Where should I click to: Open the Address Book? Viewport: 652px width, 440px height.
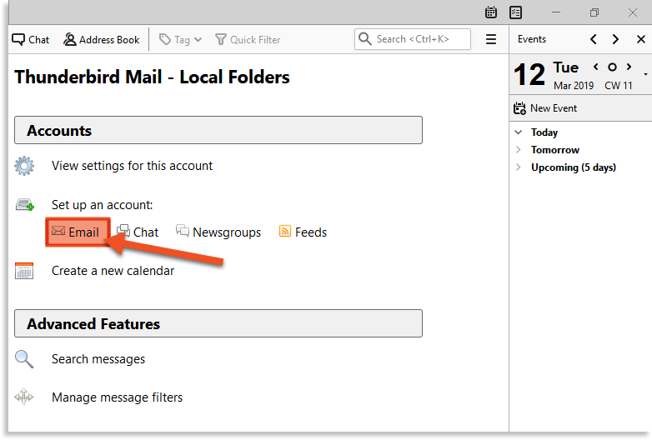click(x=102, y=39)
